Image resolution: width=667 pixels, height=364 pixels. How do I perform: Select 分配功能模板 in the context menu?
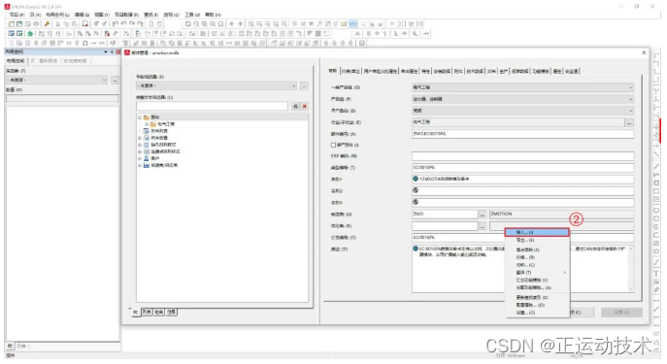click(x=537, y=288)
